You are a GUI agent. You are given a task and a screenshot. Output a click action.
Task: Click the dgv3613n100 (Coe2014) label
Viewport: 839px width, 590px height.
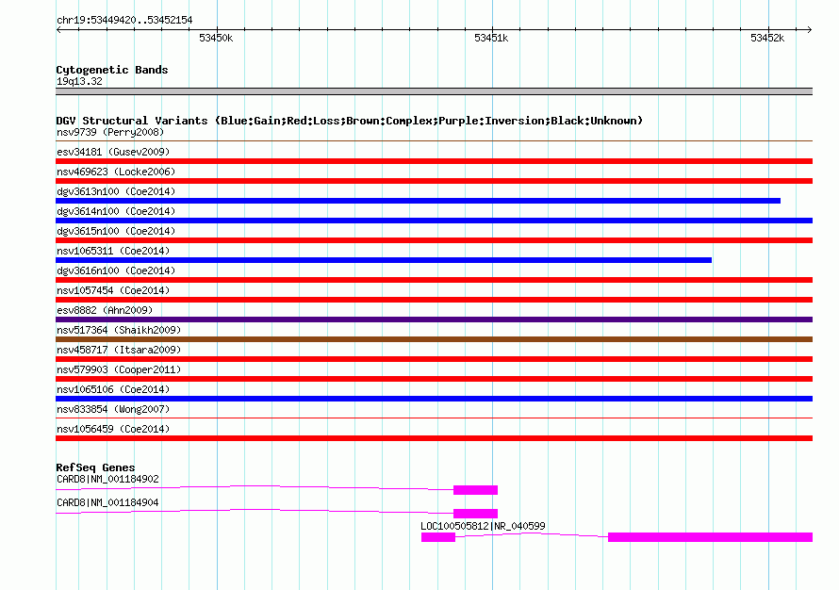(x=116, y=191)
